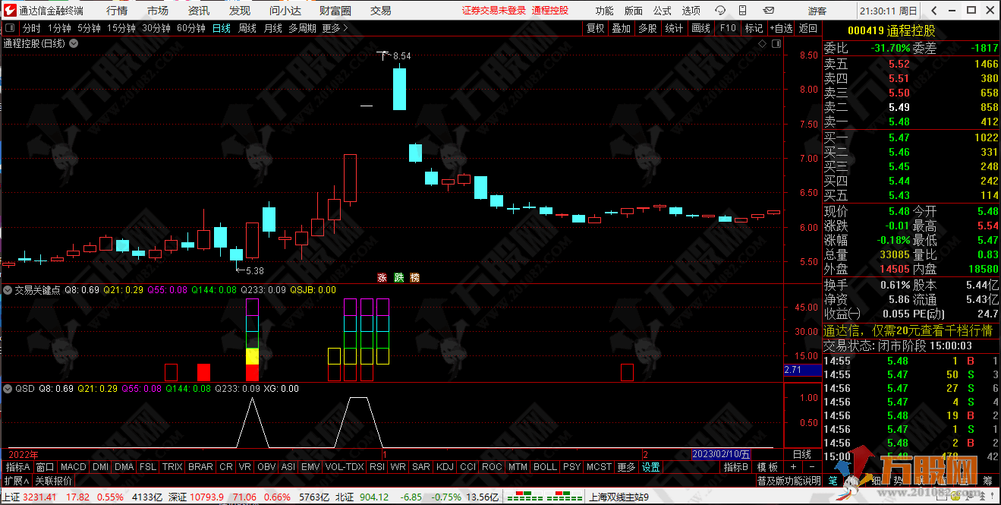Expand the 交易关键点 indicator dropdown
This screenshot has height=505, width=1001.
coord(8,289)
